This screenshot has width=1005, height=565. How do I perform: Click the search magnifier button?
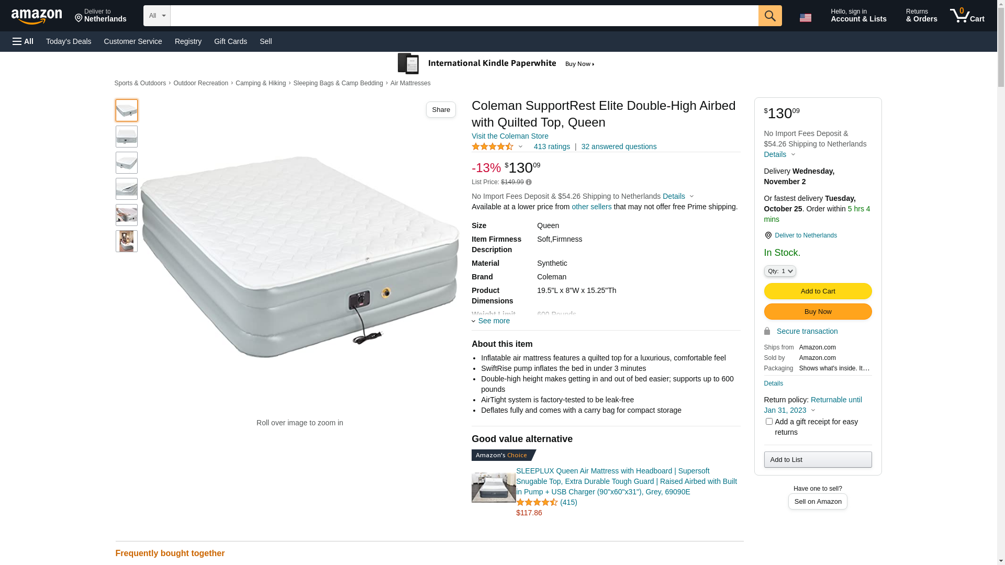(769, 16)
